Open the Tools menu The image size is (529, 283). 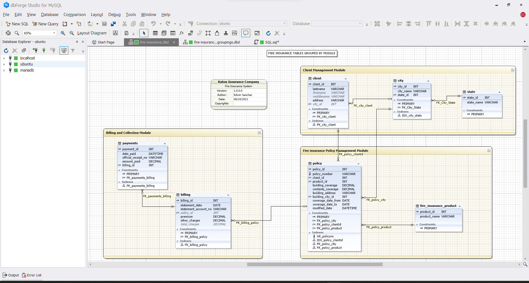click(131, 15)
